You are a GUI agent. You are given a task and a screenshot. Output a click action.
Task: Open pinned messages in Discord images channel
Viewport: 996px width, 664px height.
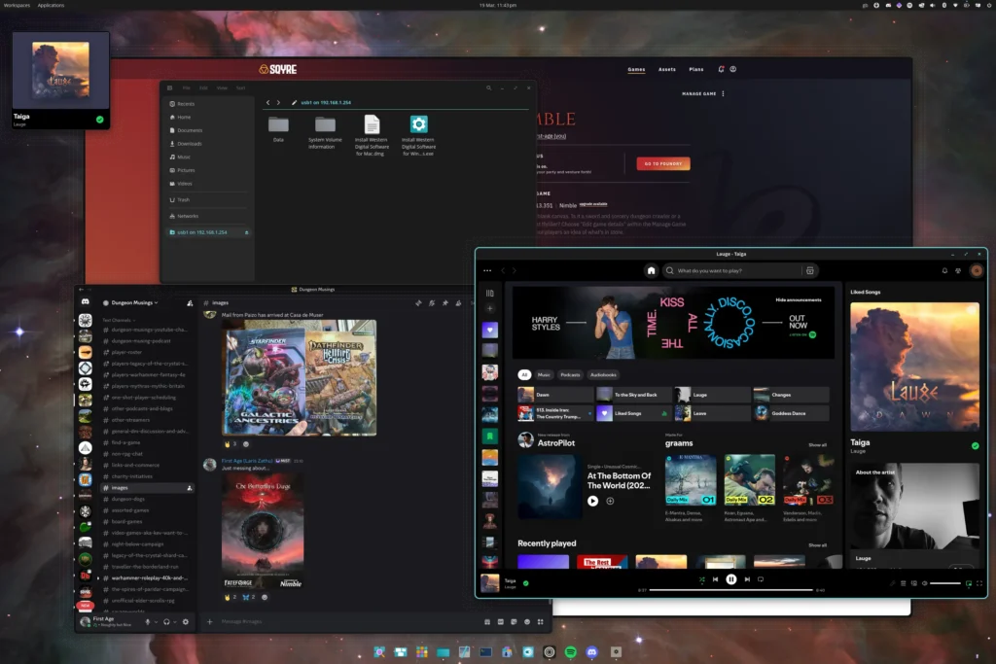pyautogui.click(x=445, y=302)
